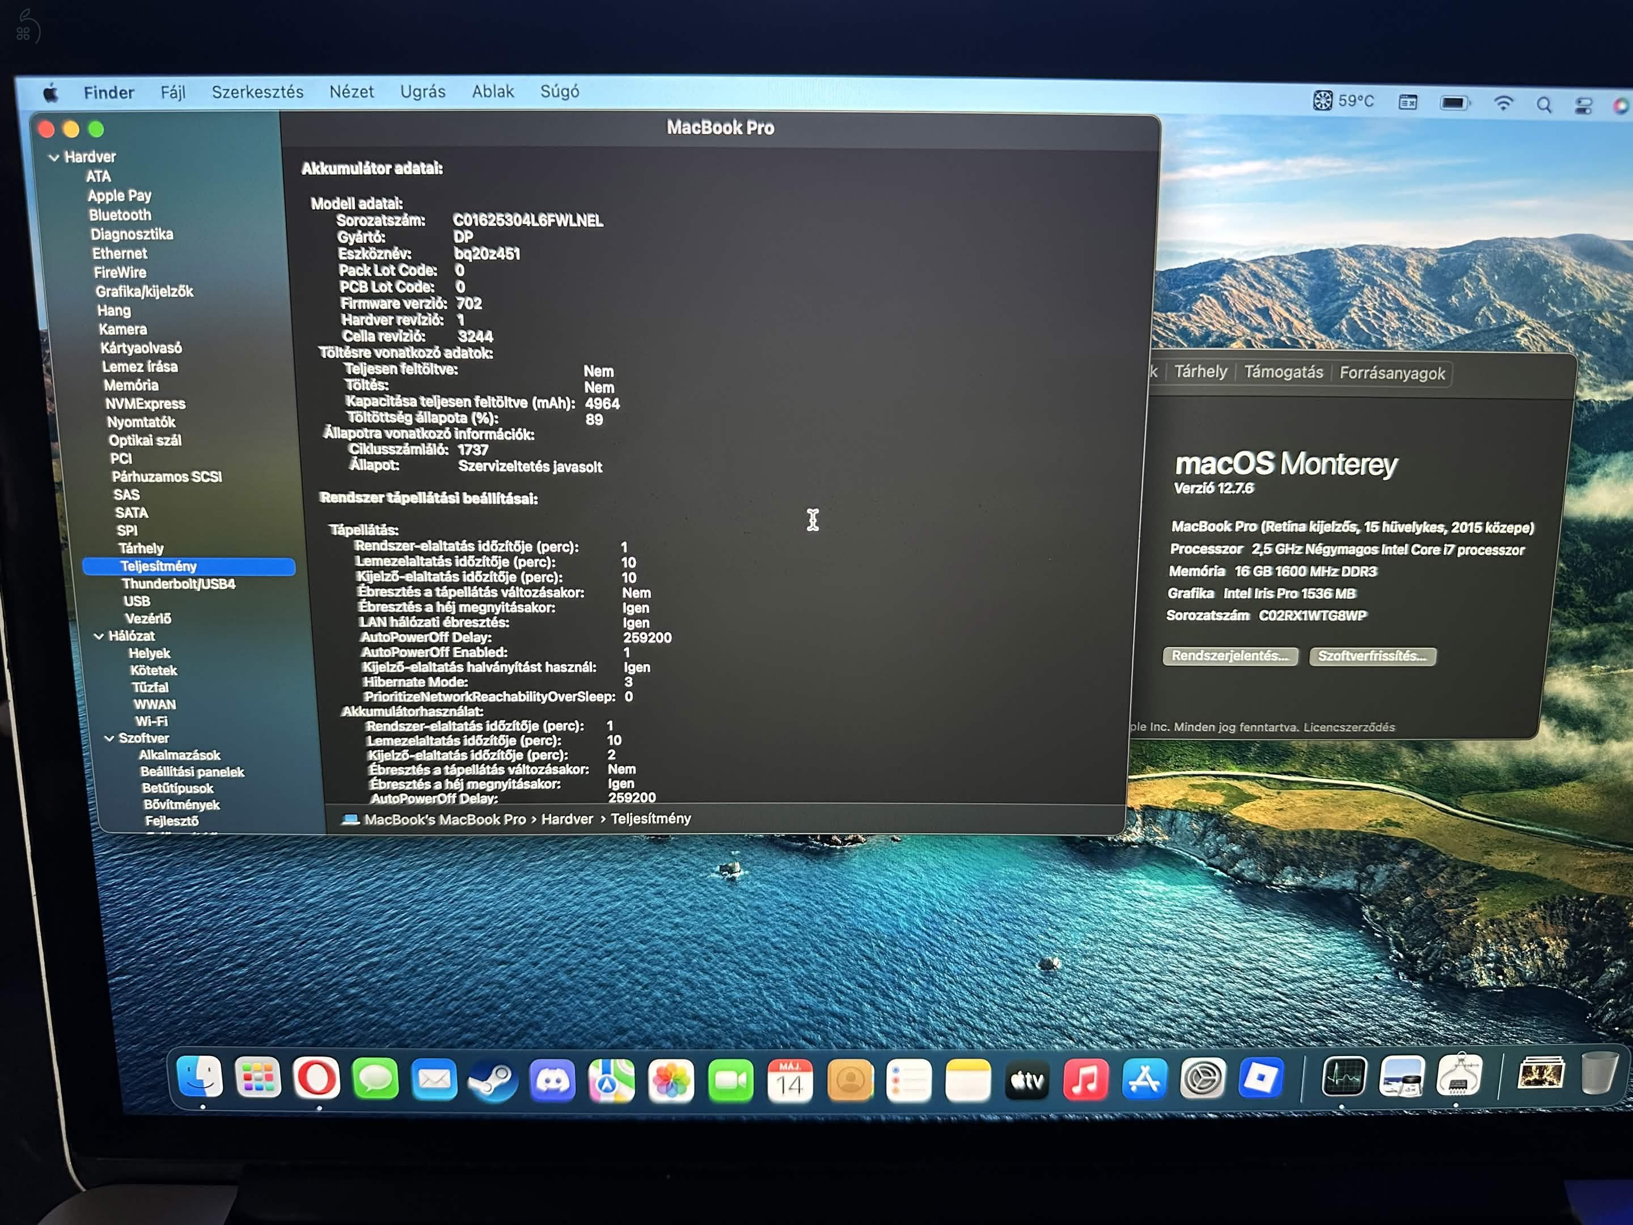1633x1225 pixels.
Task: Open the Mail app in the Dock
Action: point(434,1080)
